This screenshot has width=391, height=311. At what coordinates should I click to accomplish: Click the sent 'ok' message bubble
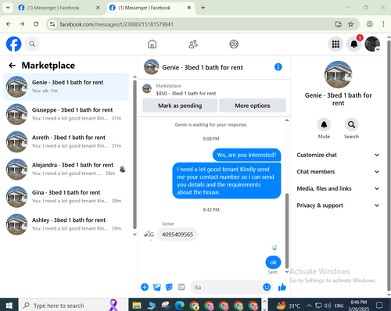(273, 263)
